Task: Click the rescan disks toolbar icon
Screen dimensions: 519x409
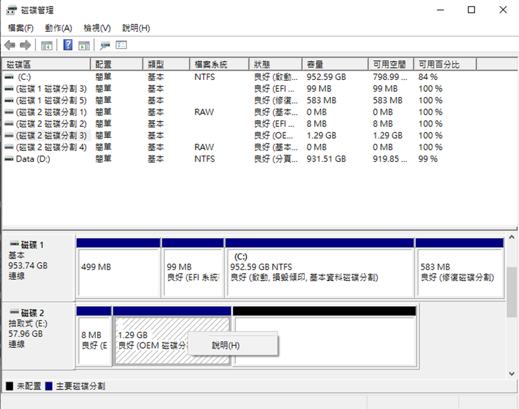Action: pyautogui.click(x=105, y=45)
